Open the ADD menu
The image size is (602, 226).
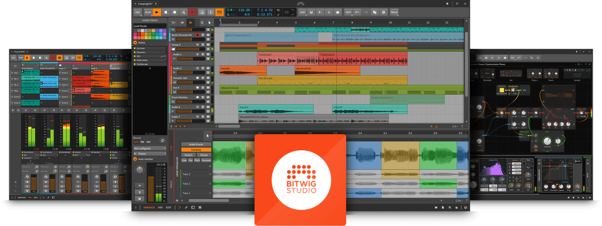click(302, 12)
